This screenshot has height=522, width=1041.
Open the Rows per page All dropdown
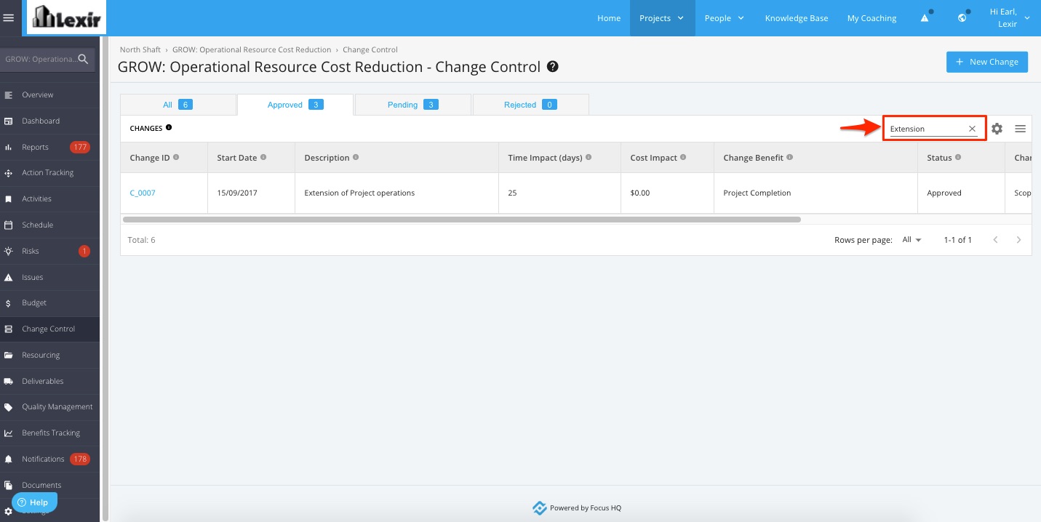(912, 240)
